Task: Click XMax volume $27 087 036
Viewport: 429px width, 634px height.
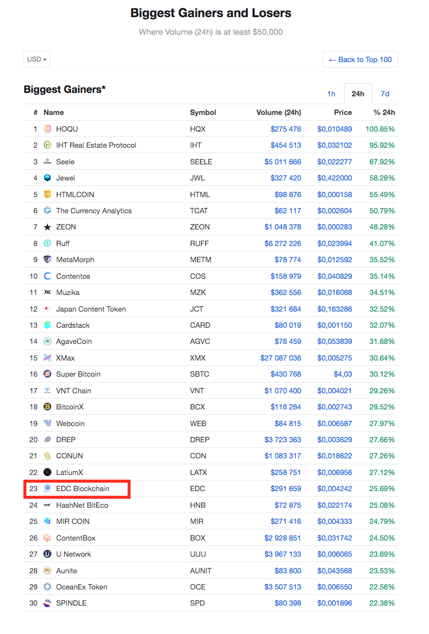Action: pyautogui.click(x=281, y=358)
